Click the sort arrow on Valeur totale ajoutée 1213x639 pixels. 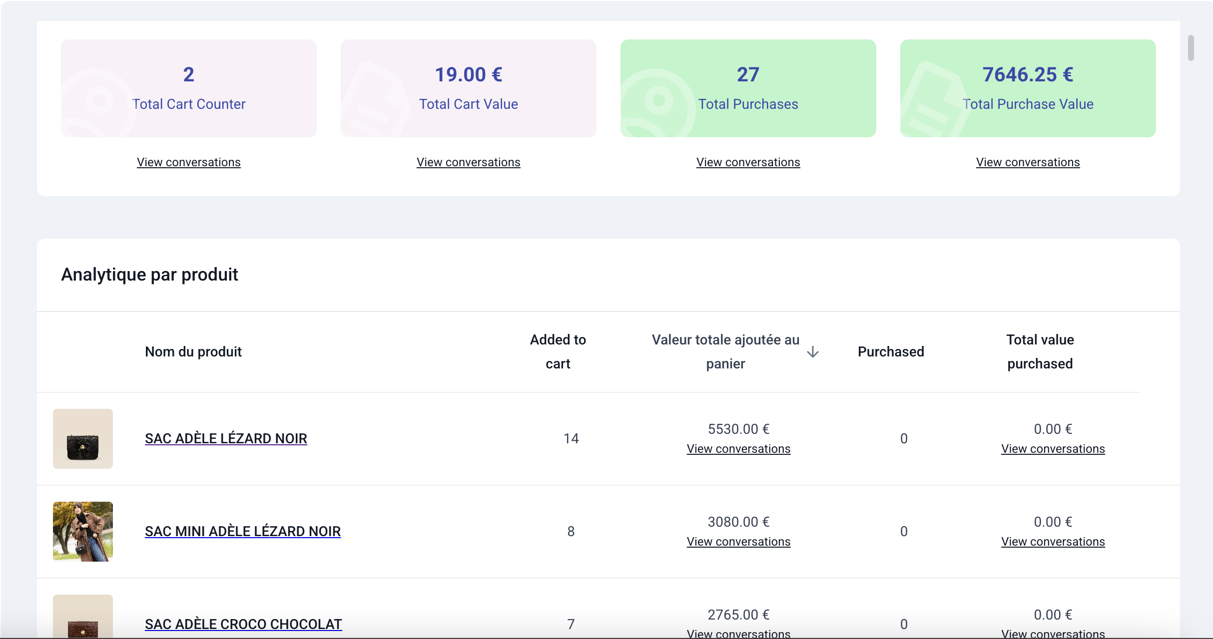coord(813,351)
